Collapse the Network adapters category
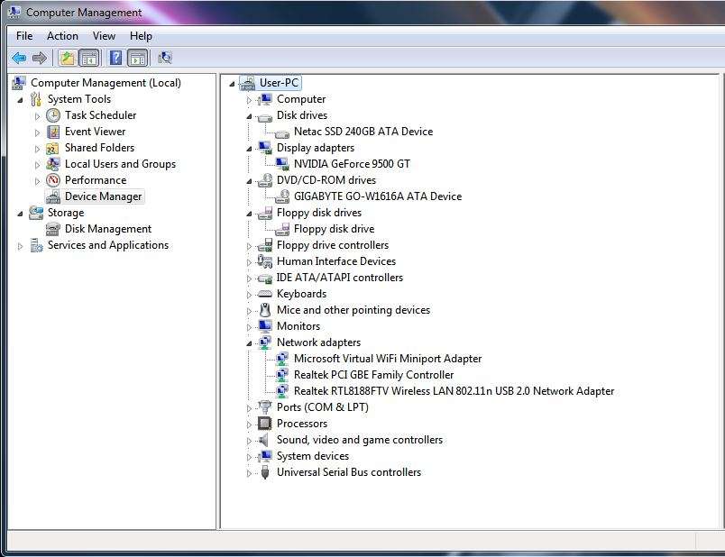 [x=250, y=342]
